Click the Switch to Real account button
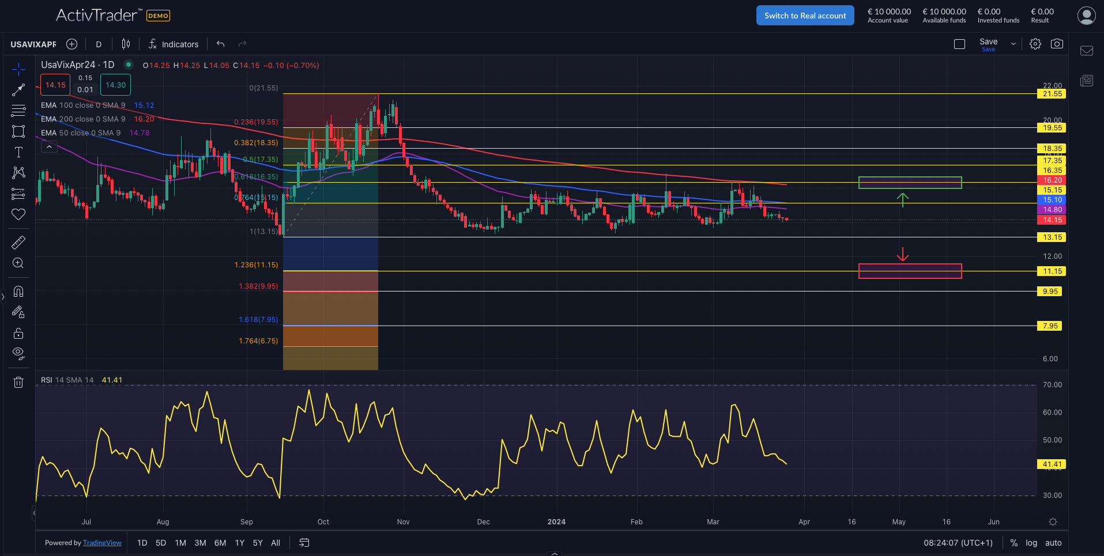The image size is (1104, 556). click(805, 15)
